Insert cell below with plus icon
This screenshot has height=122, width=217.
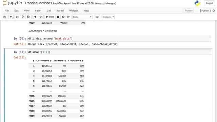click(x=11, y=17)
